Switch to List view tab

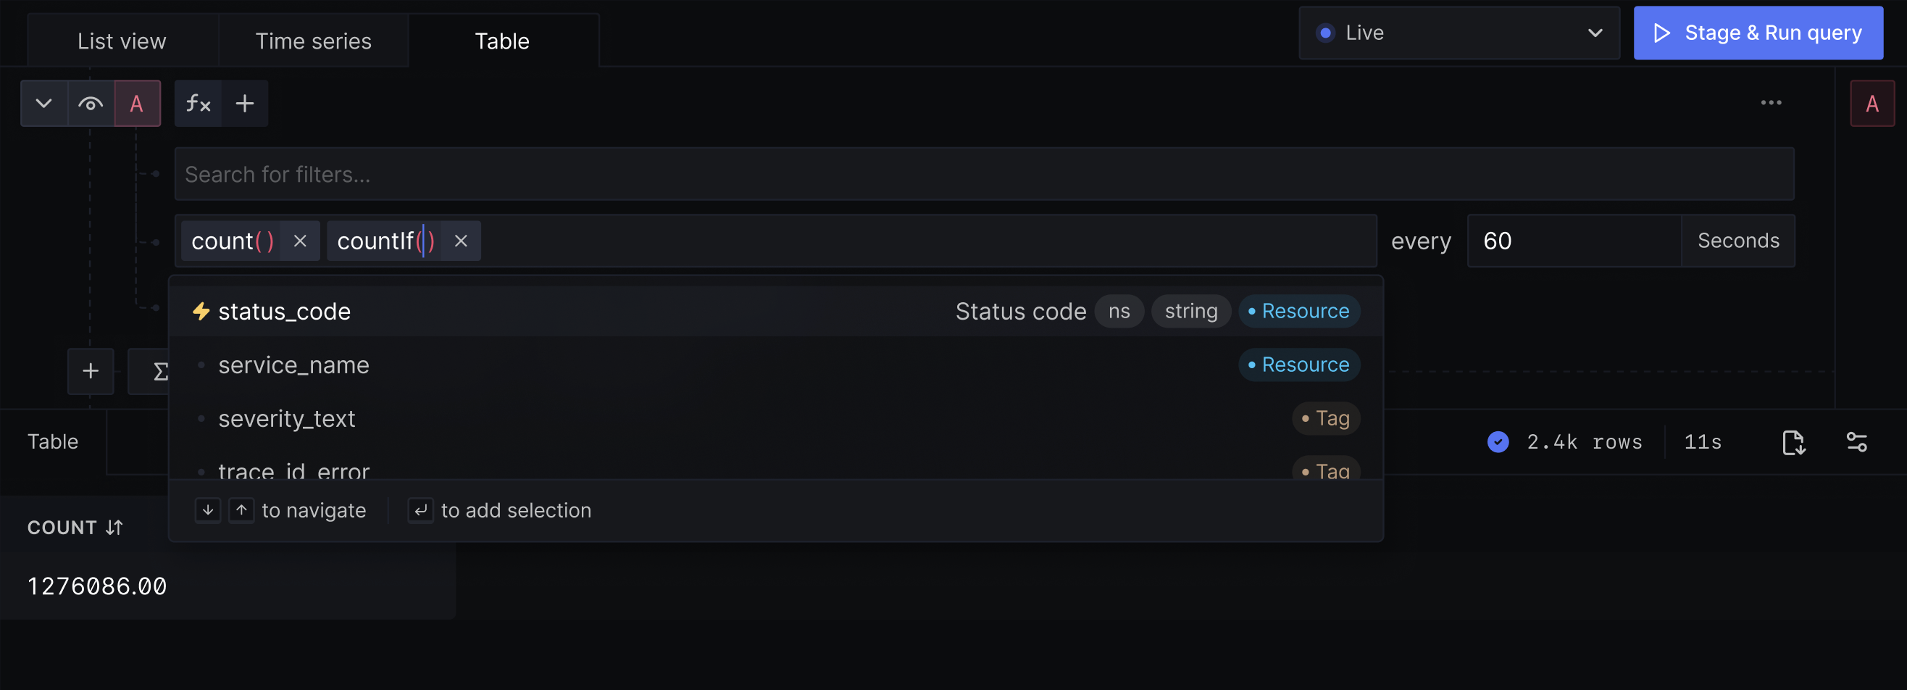coord(122,41)
